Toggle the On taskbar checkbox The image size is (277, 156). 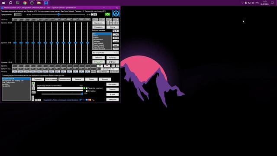(x=87, y=91)
